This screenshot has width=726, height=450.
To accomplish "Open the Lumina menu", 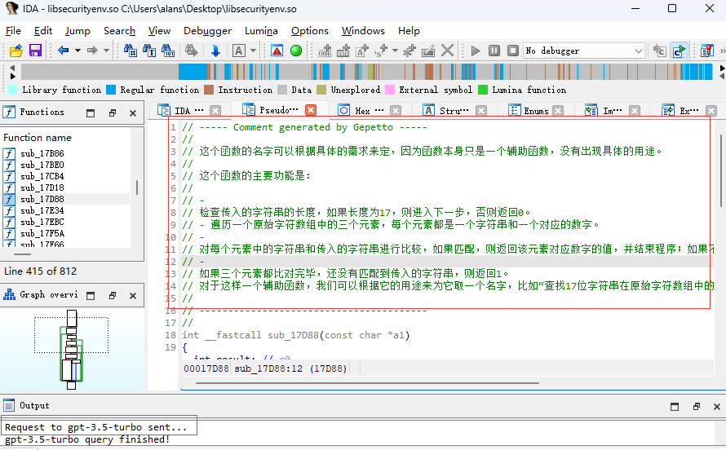I will pos(261,31).
